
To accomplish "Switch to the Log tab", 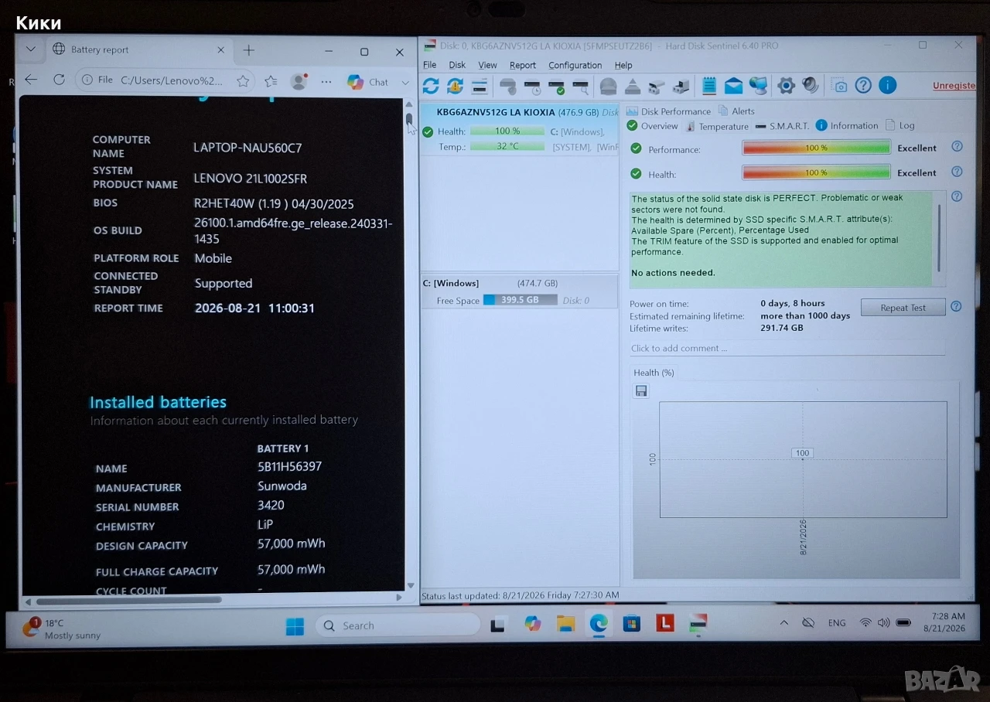I will click(900, 125).
